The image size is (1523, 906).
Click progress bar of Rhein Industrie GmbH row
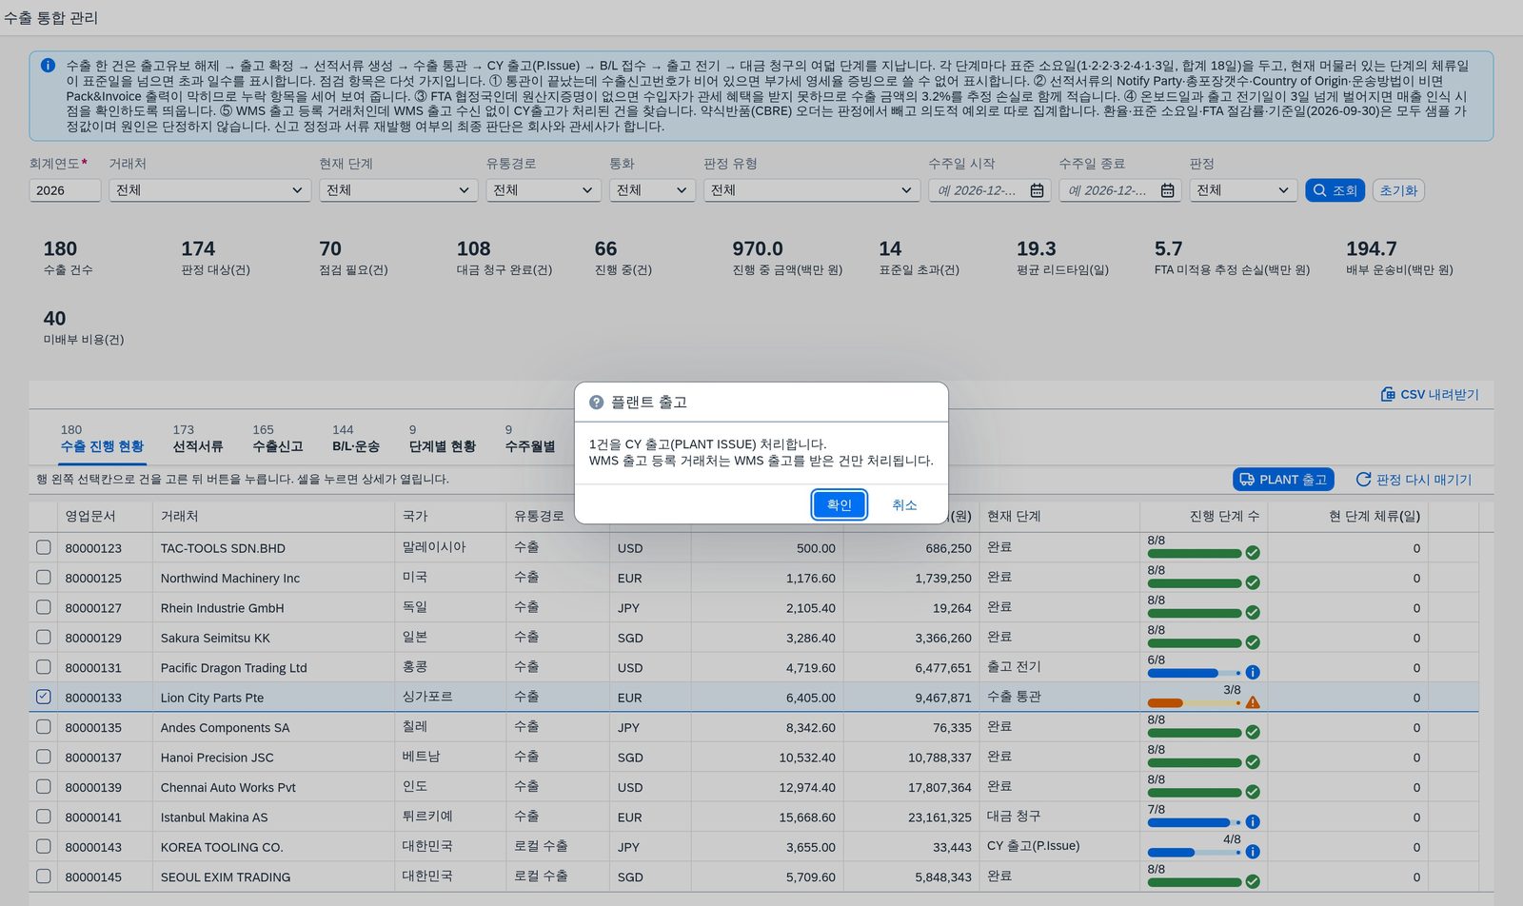tap(1195, 613)
